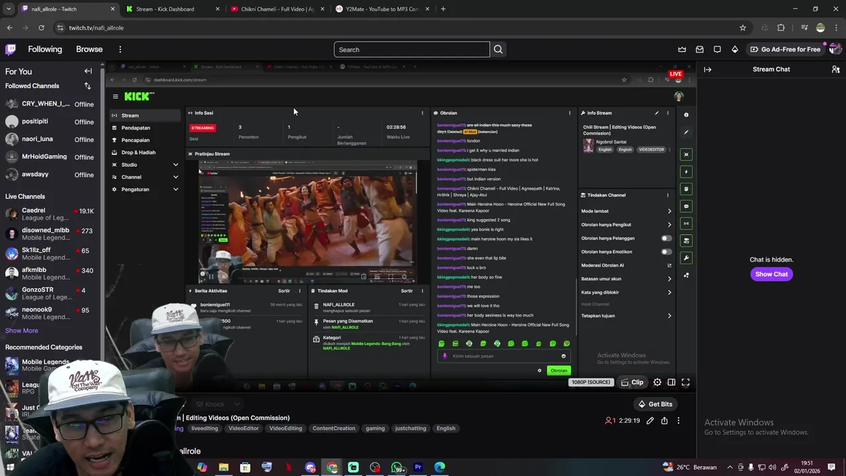The image size is (846, 476).
Task: Open the ContentCreation tag
Action: 334,428
